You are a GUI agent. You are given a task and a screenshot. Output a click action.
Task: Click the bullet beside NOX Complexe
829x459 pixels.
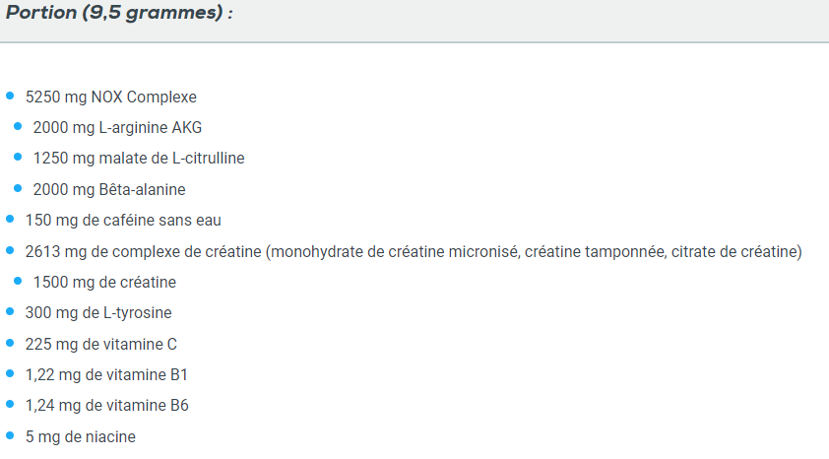(x=10, y=96)
